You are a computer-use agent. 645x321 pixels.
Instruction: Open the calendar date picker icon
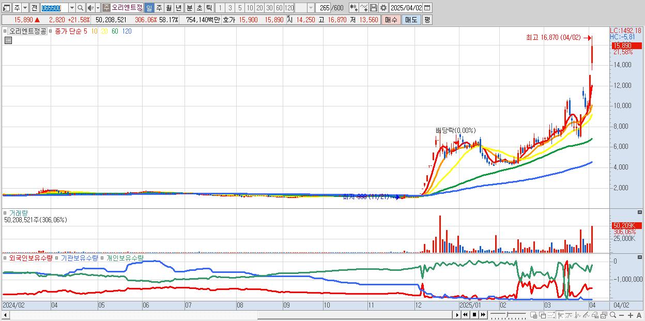click(427, 8)
